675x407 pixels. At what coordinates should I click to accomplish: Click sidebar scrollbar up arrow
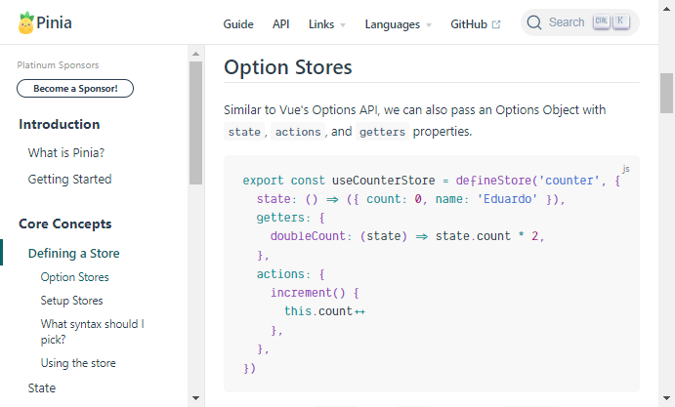[x=196, y=54]
